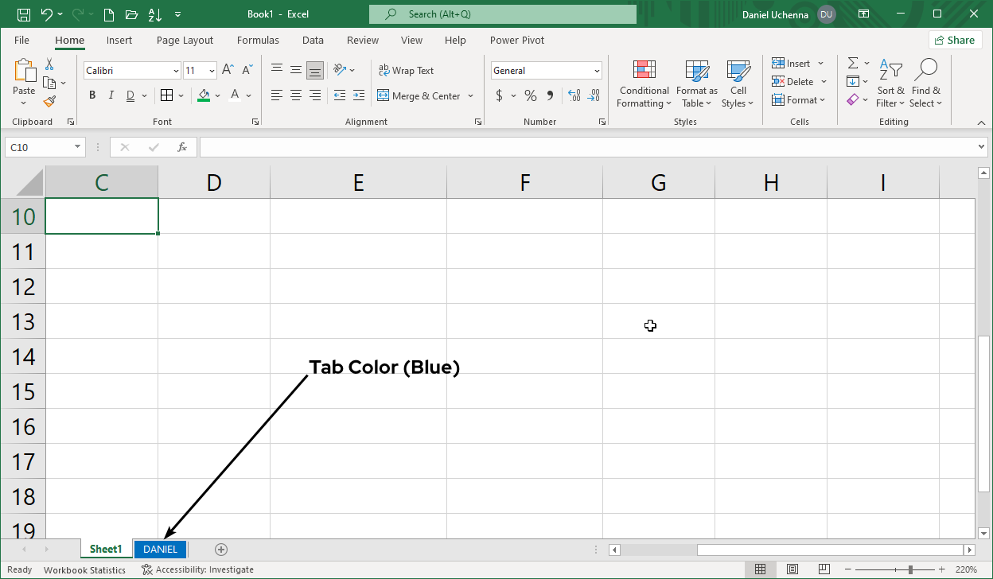Click the Format Painter icon

pos(48,100)
